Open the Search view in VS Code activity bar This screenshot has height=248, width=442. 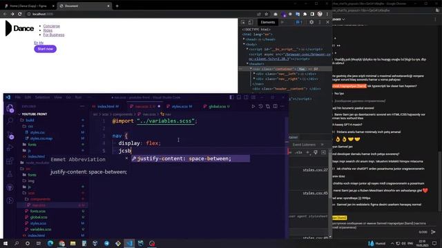10,121
